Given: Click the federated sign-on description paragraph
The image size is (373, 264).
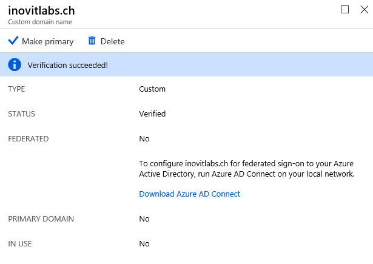Looking at the screenshot, I should click(247, 169).
